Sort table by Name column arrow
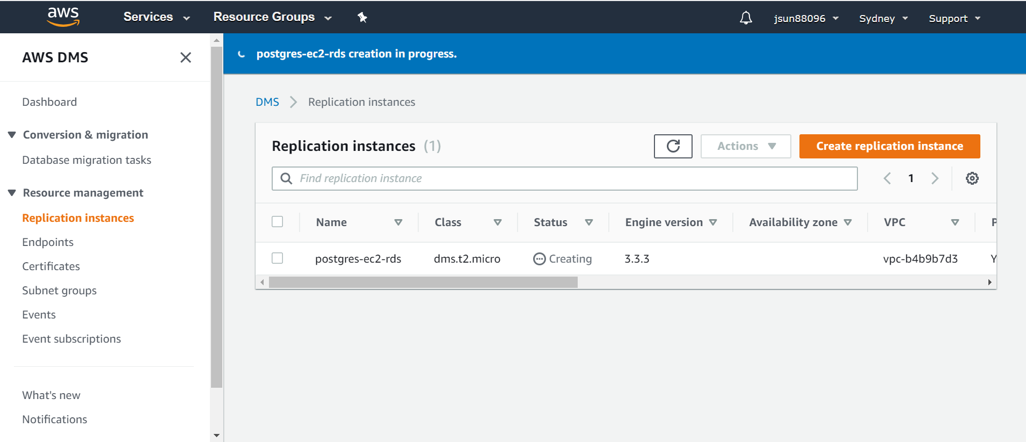This screenshot has height=442, width=1026. 398,222
